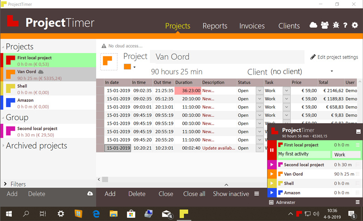Pause timer for First local project
This screenshot has width=363, height=221.
272,150
